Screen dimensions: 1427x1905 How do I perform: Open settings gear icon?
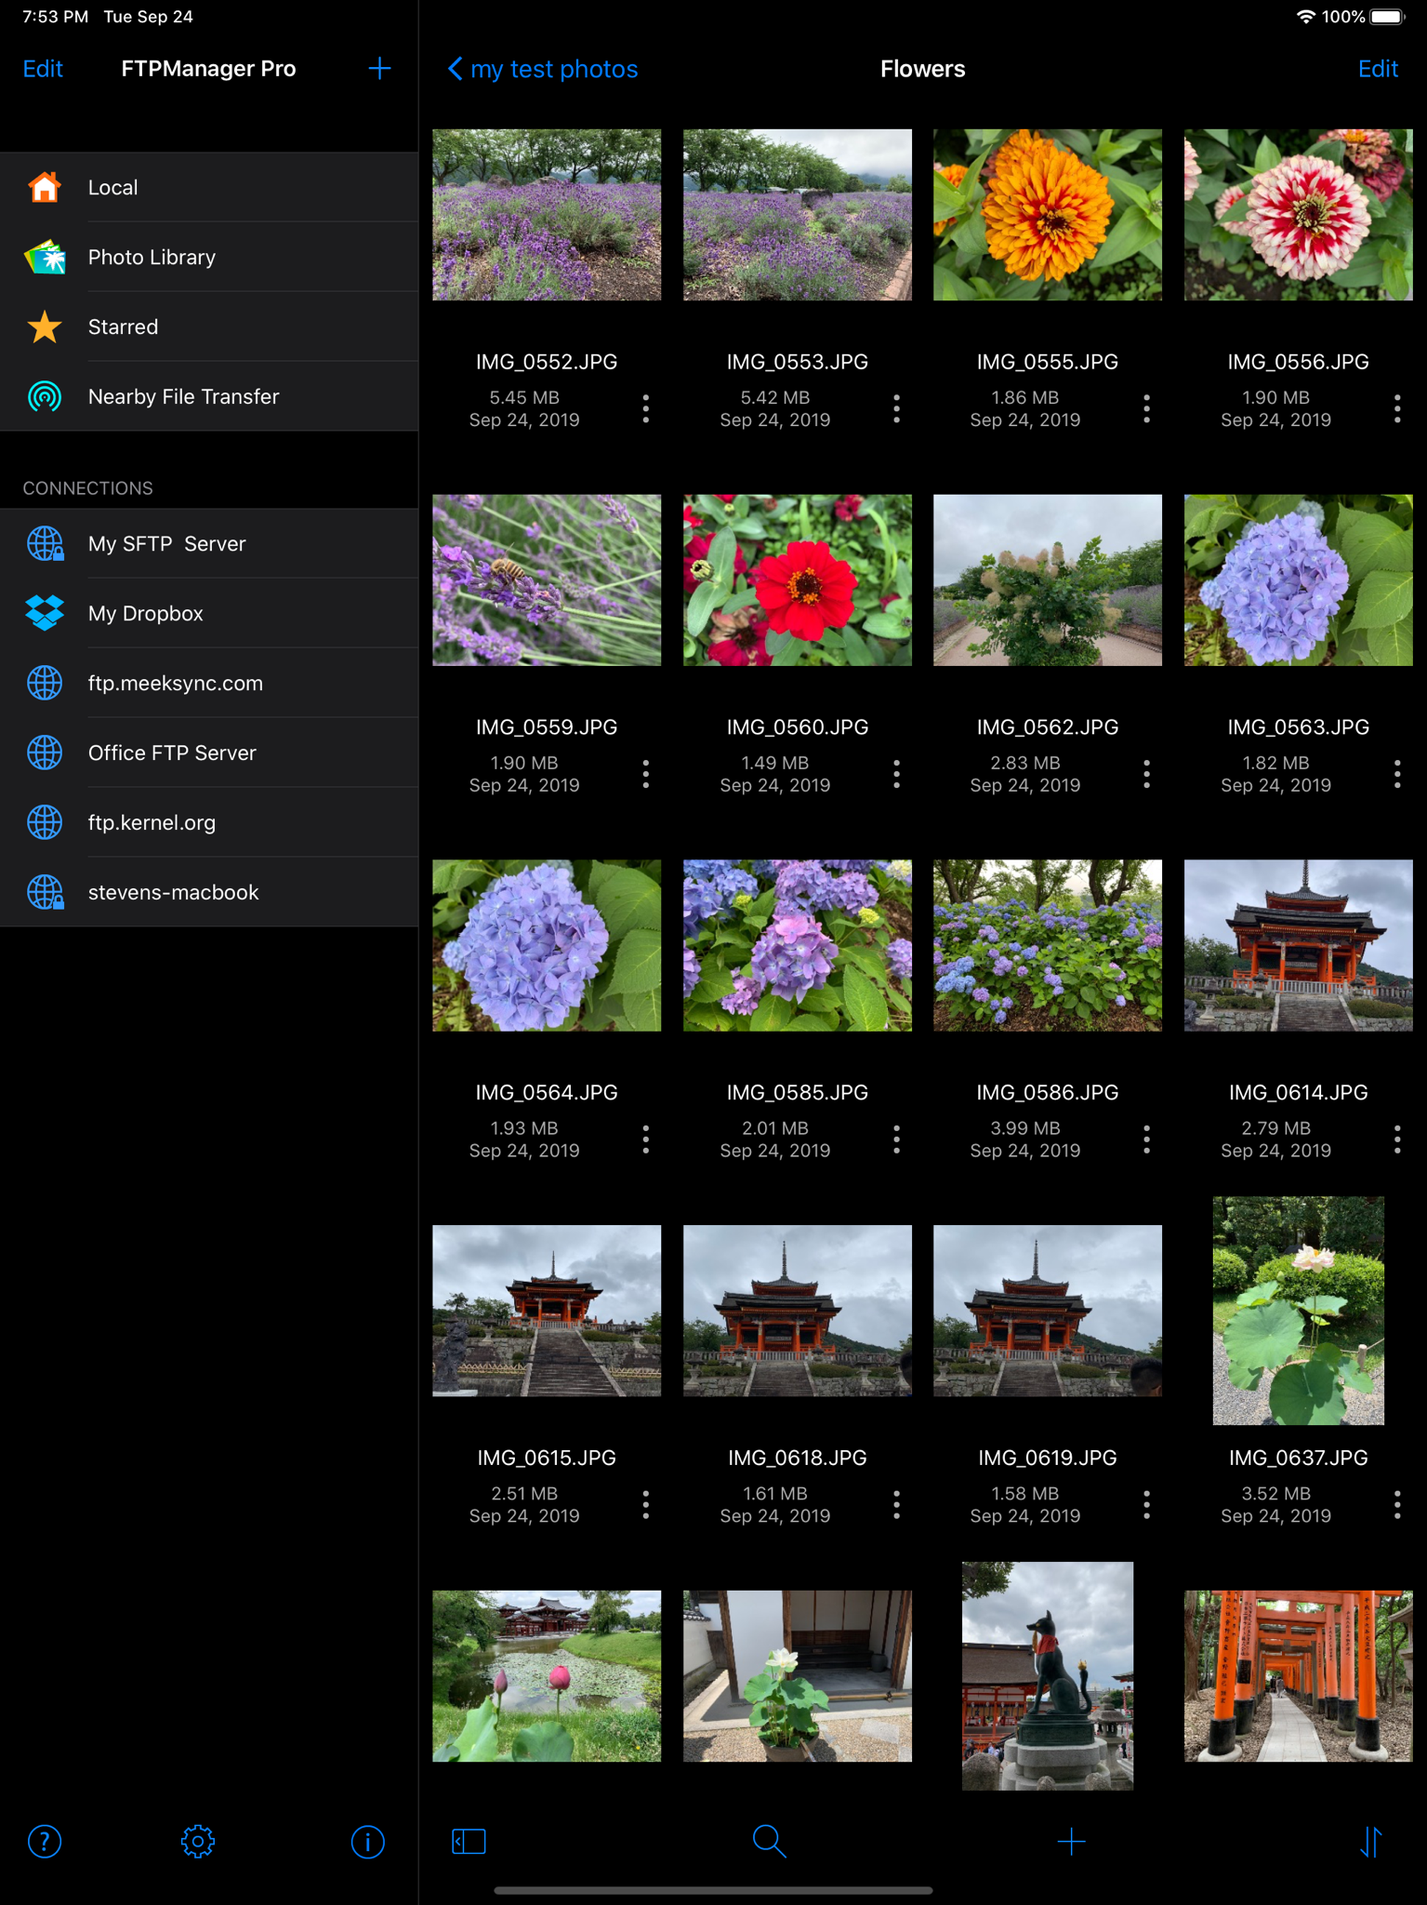coord(198,1841)
